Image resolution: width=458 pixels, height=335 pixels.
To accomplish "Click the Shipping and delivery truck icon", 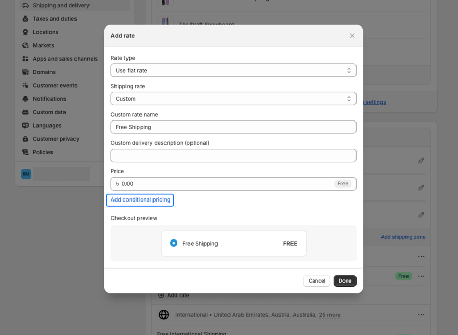I will tap(26, 5).
